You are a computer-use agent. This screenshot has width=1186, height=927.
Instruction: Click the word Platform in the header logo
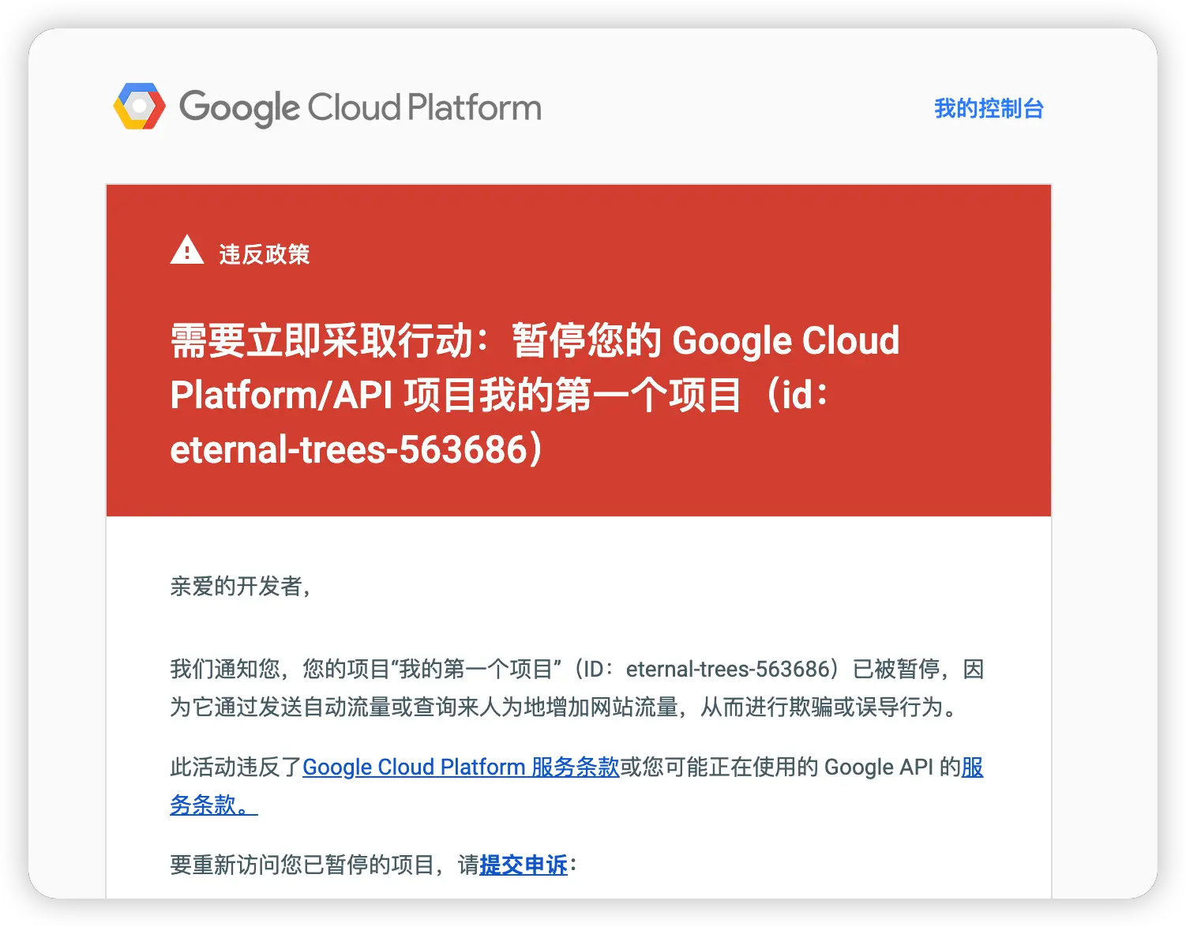(475, 107)
